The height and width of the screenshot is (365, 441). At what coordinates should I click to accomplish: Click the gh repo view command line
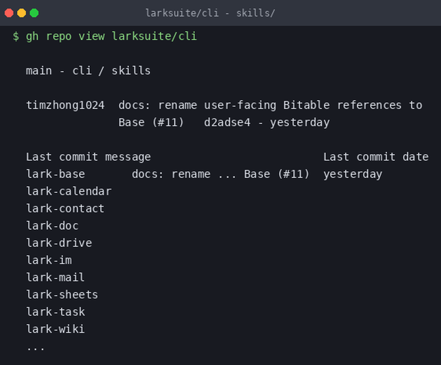coord(105,36)
